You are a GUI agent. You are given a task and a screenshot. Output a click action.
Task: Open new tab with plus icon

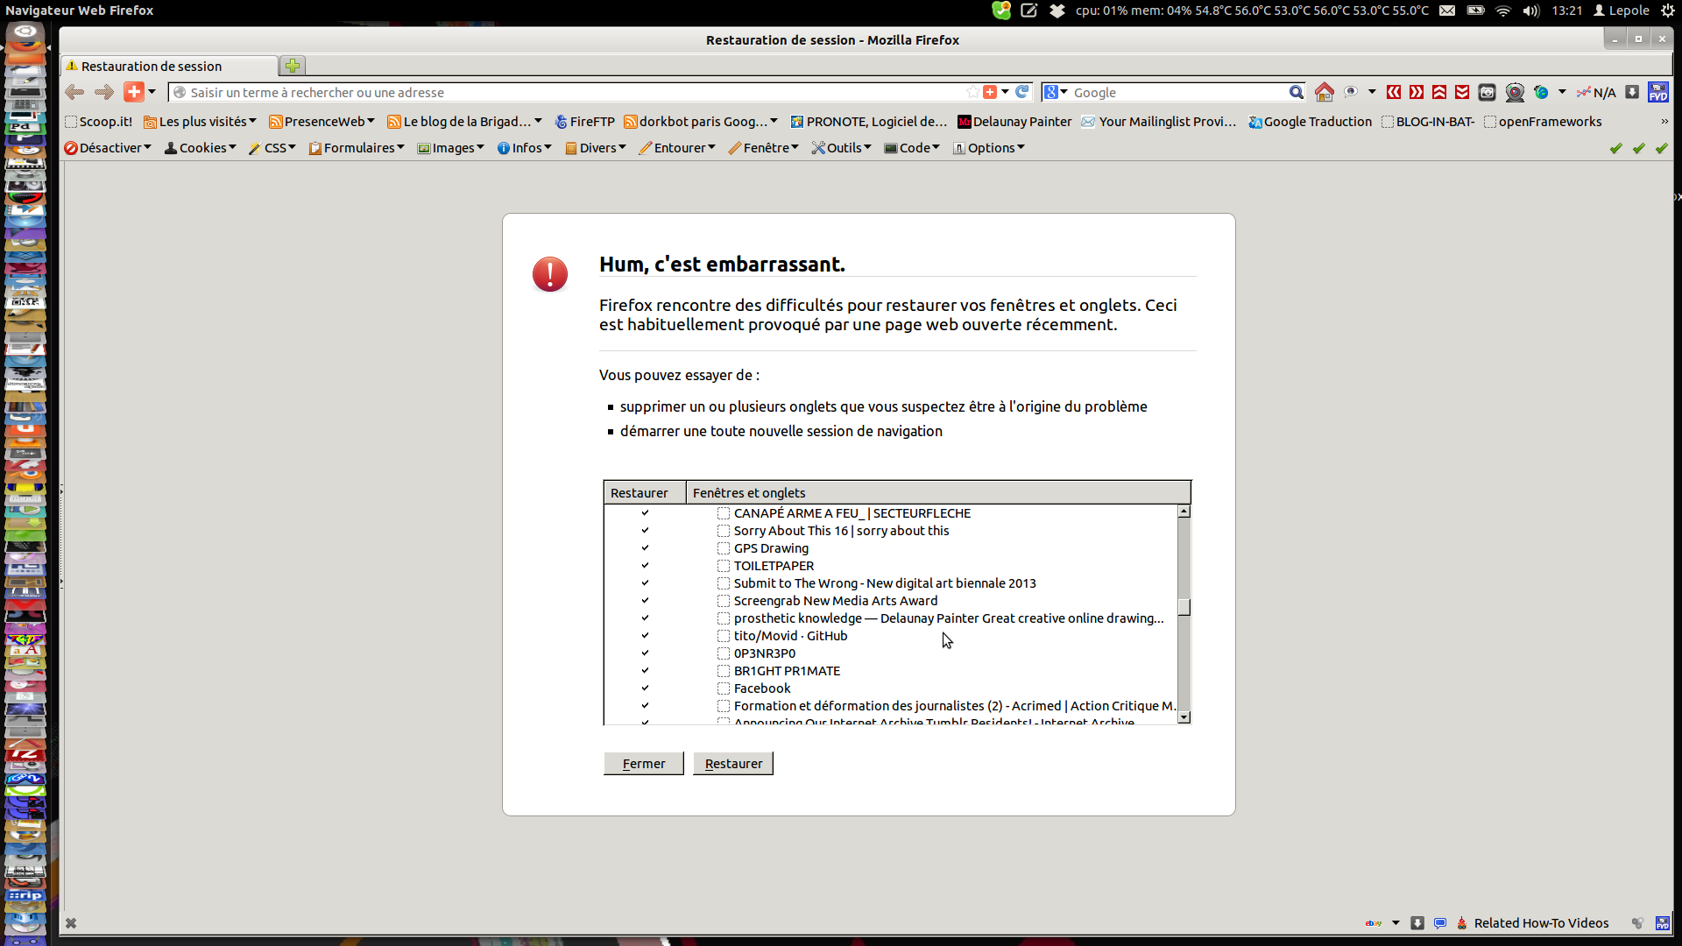(x=293, y=66)
